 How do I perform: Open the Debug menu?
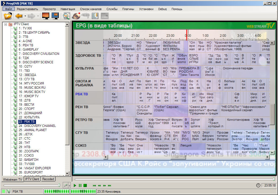pyautogui.click(x=162, y=9)
